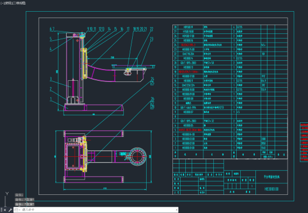Select callout number 23 on the elevation view
The image size is (308, 213).
(151, 39)
